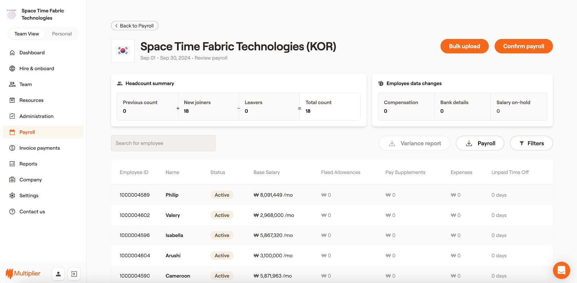Download the Variance report
The height and width of the screenshot is (283, 577).
click(x=414, y=143)
